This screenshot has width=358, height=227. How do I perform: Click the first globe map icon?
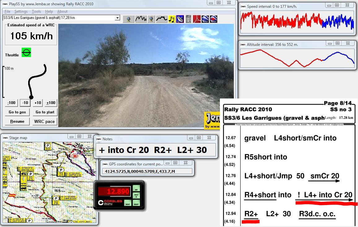pos(129,19)
